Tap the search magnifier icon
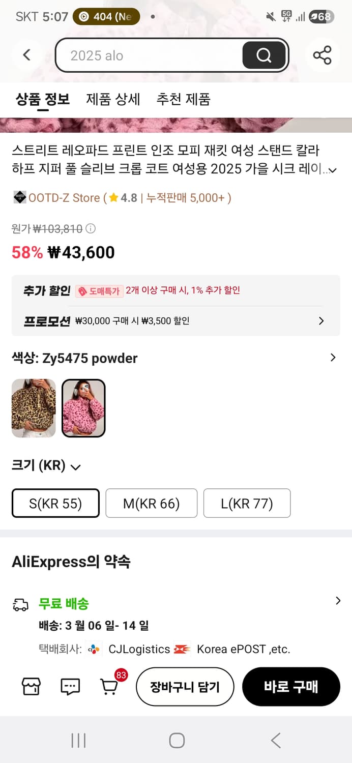 click(263, 55)
